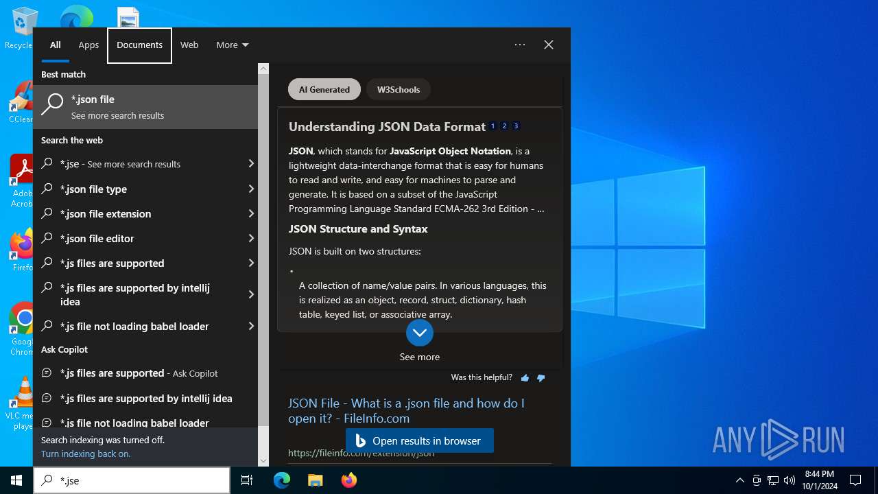Open the Adobe Acrobat desktop shortcut
This screenshot has height=494, width=878.
coord(23,180)
